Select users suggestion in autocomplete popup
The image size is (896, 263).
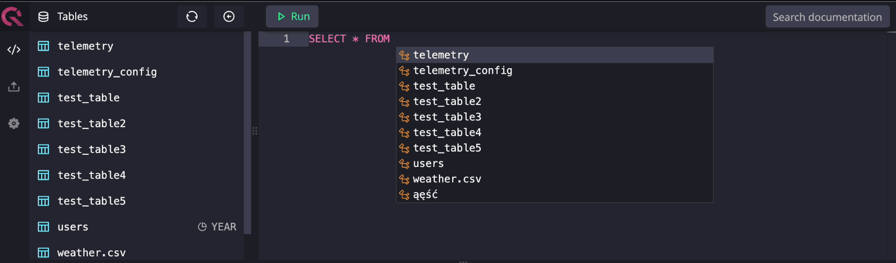428,164
